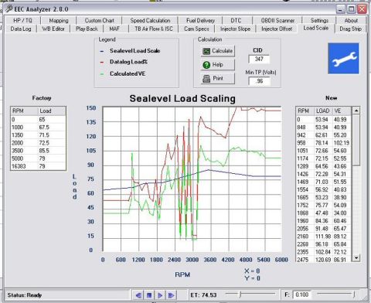Viewport: 371px width, 303px height.
Task: Minimize the EEC Analyzer window
Action: pyautogui.click(x=340, y=9)
